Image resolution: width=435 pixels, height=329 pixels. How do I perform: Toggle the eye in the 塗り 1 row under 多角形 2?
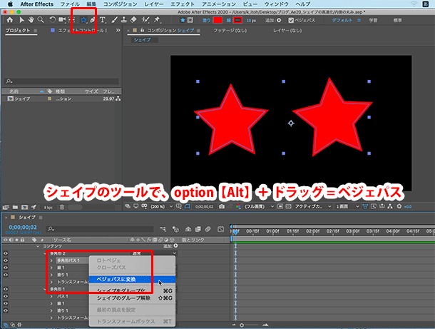click(x=6, y=275)
